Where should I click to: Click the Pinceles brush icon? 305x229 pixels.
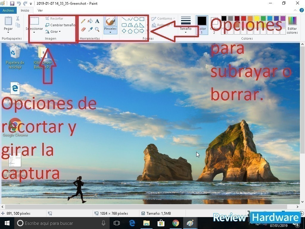110,21
